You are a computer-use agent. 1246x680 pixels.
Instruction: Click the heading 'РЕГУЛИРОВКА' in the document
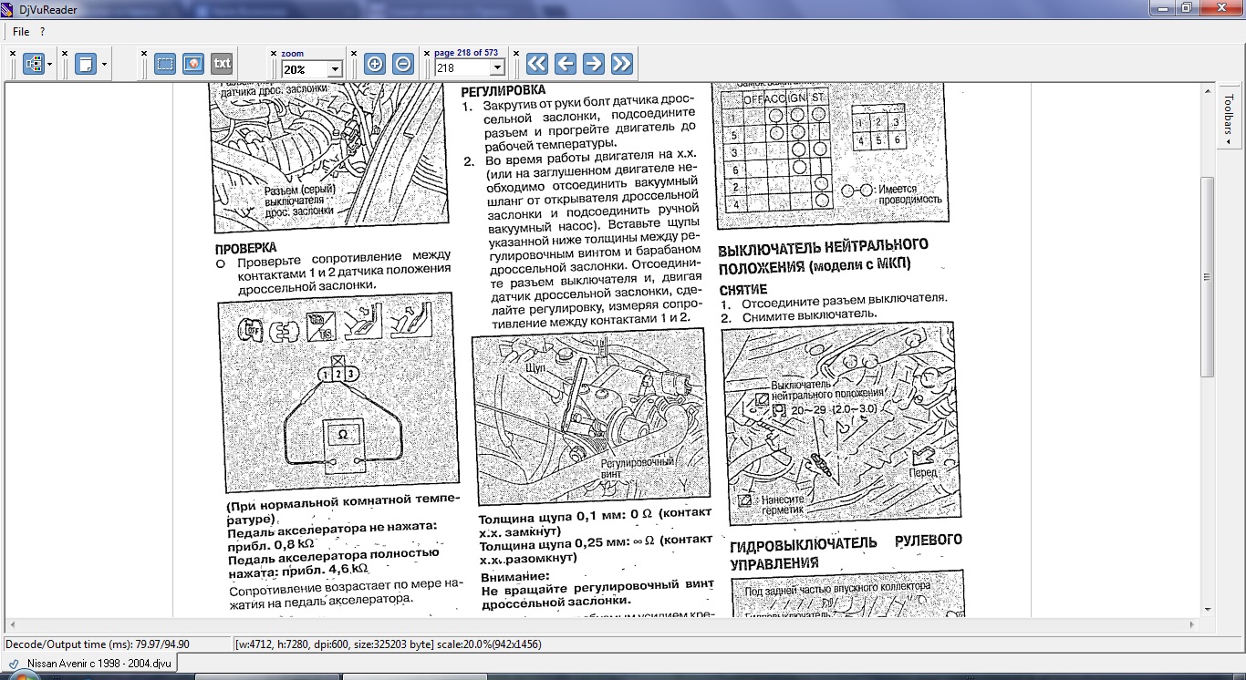point(503,90)
